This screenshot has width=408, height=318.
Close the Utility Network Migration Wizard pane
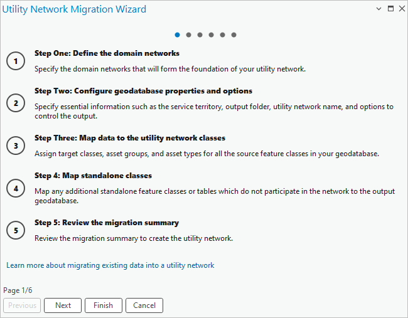click(400, 9)
